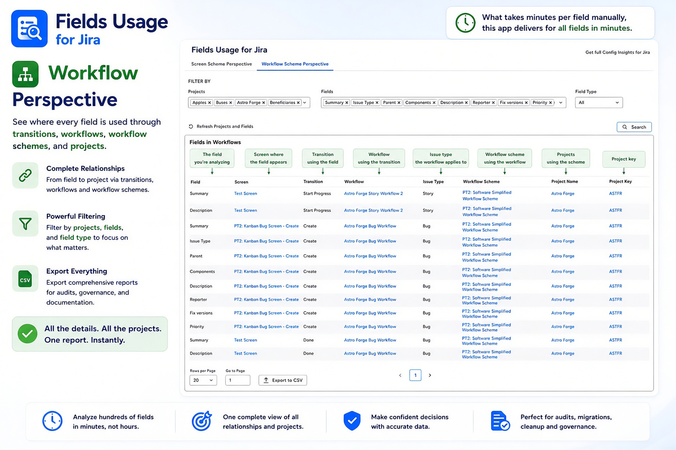
Task: Open the Field Type All dropdown
Action: point(598,102)
